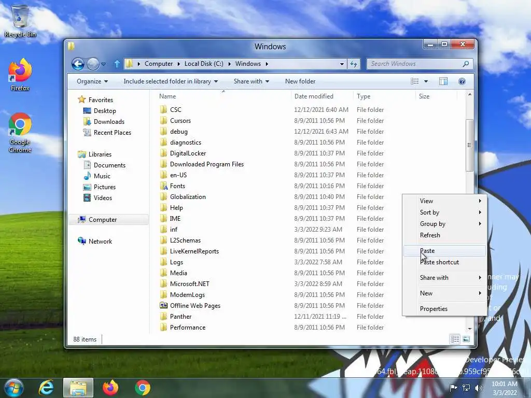Viewport: 531px width, 398px height.
Task: Open the Organize dropdown menu
Action: tap(92, 81)
